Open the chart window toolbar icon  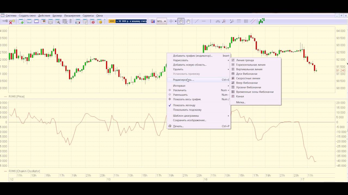pyautogui.click(x=29, y=21)
